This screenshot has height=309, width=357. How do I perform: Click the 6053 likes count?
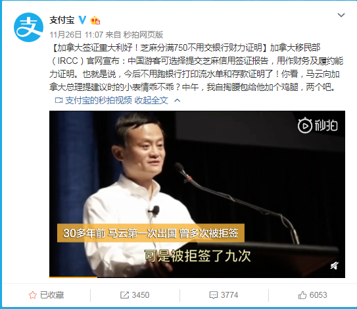318,295
